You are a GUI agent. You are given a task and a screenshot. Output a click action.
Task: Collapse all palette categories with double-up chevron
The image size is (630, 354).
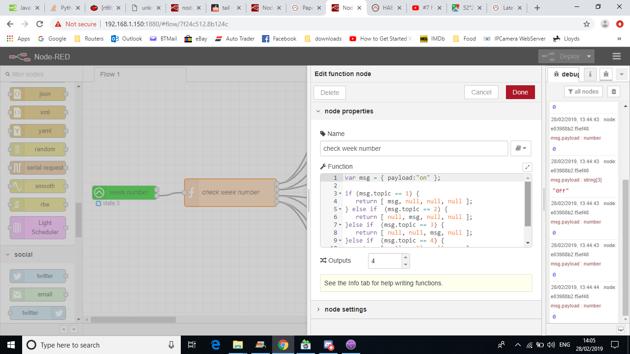(64, 329)
